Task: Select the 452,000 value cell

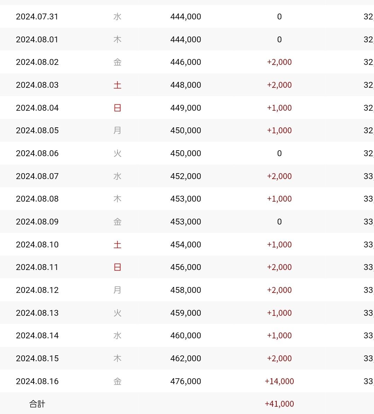Action: [x=186, y=176]
